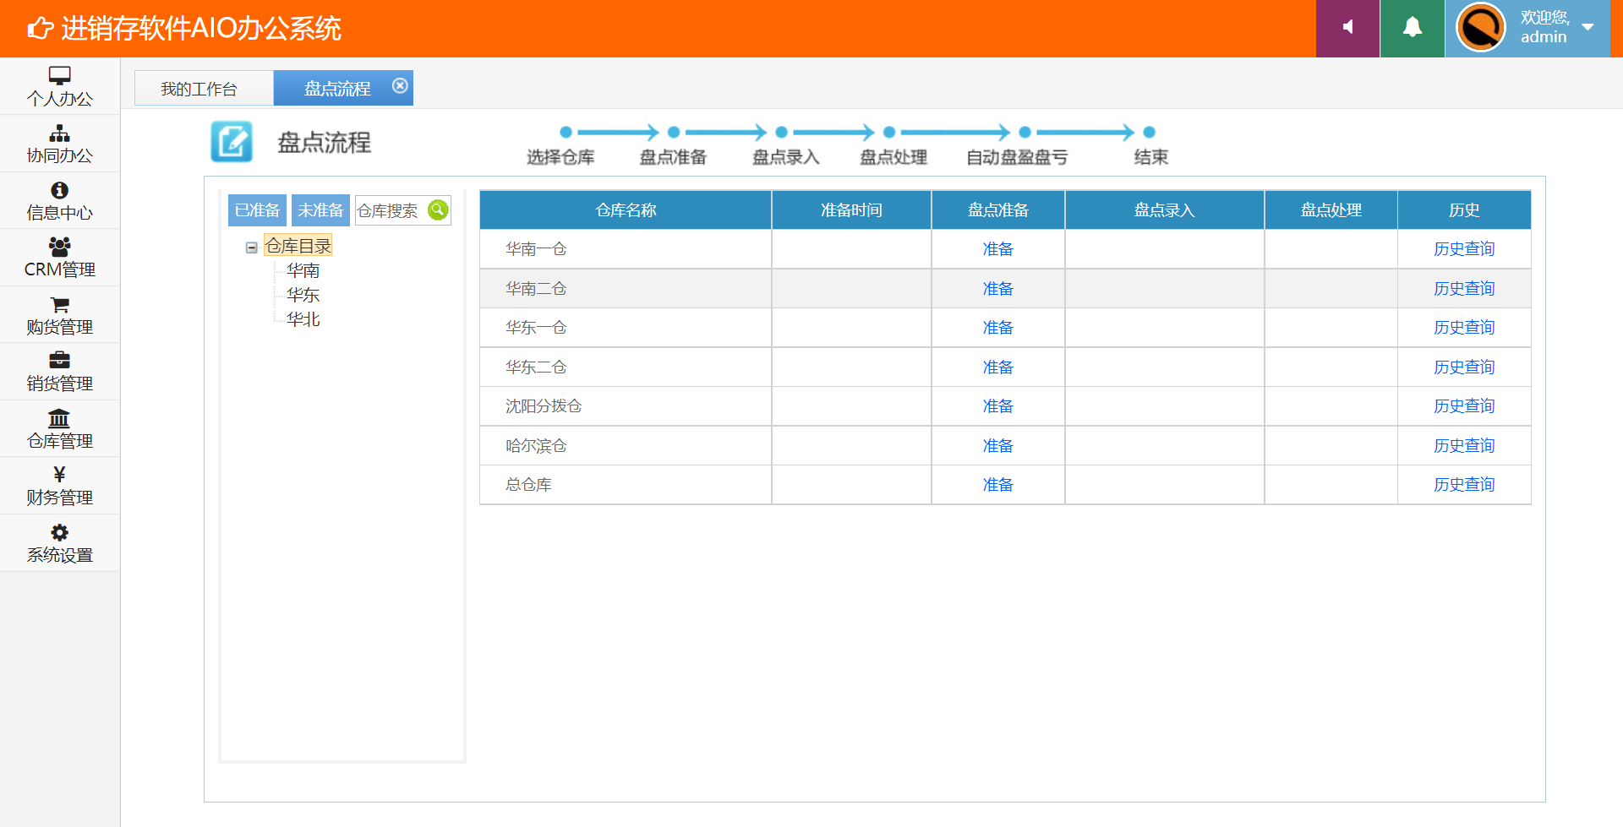Click the 准备时间 column header
Viewport: 1623px width, 827px height.
point(851,210)
